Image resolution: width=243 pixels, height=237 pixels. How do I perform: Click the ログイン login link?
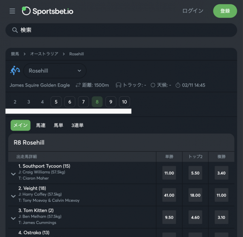pos(193,11)
